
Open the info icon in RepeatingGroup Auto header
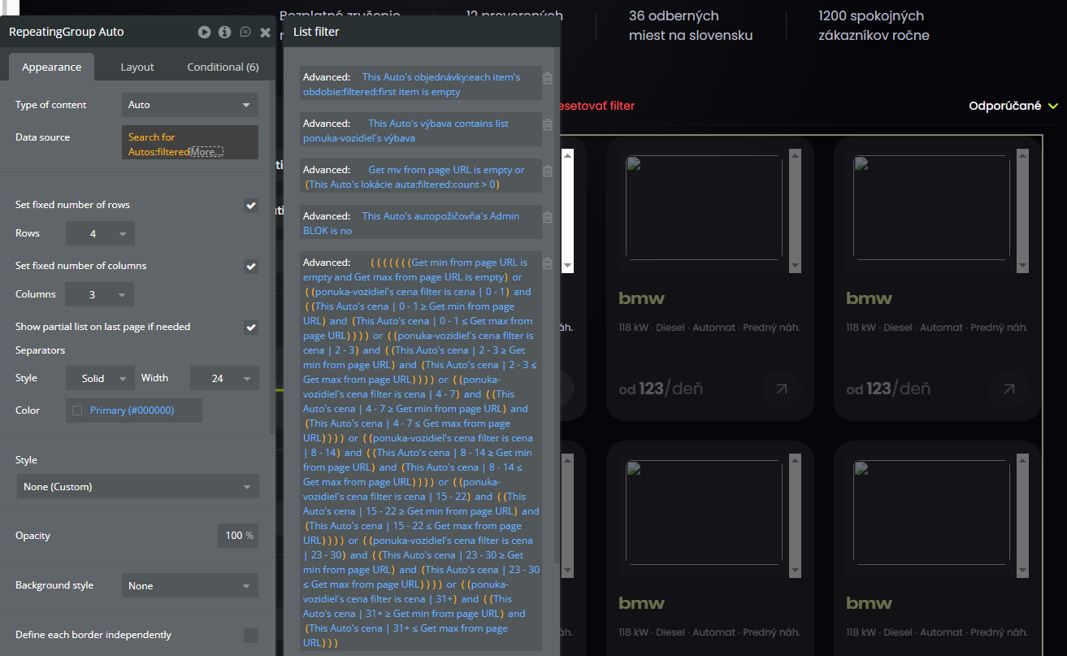point(224,33)
